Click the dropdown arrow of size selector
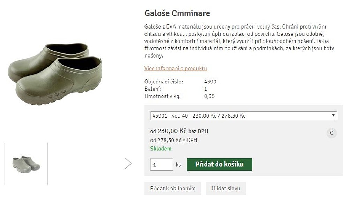Screen dimensions: 349x197 (333, 115)
